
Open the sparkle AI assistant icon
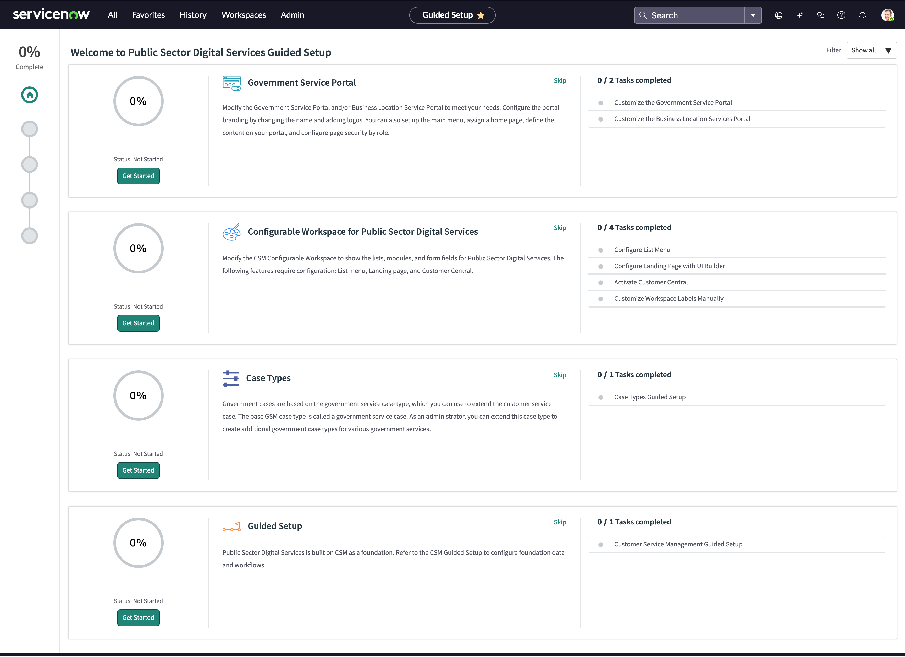click(x=800, y=15)
